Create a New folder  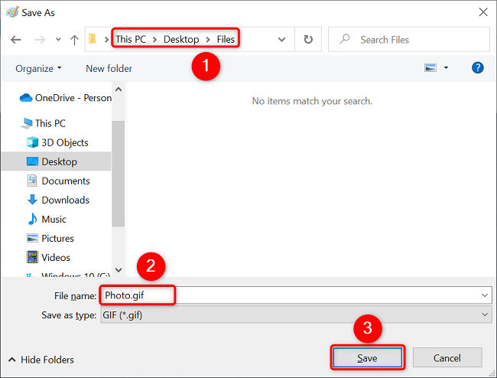tap(109, 68)
